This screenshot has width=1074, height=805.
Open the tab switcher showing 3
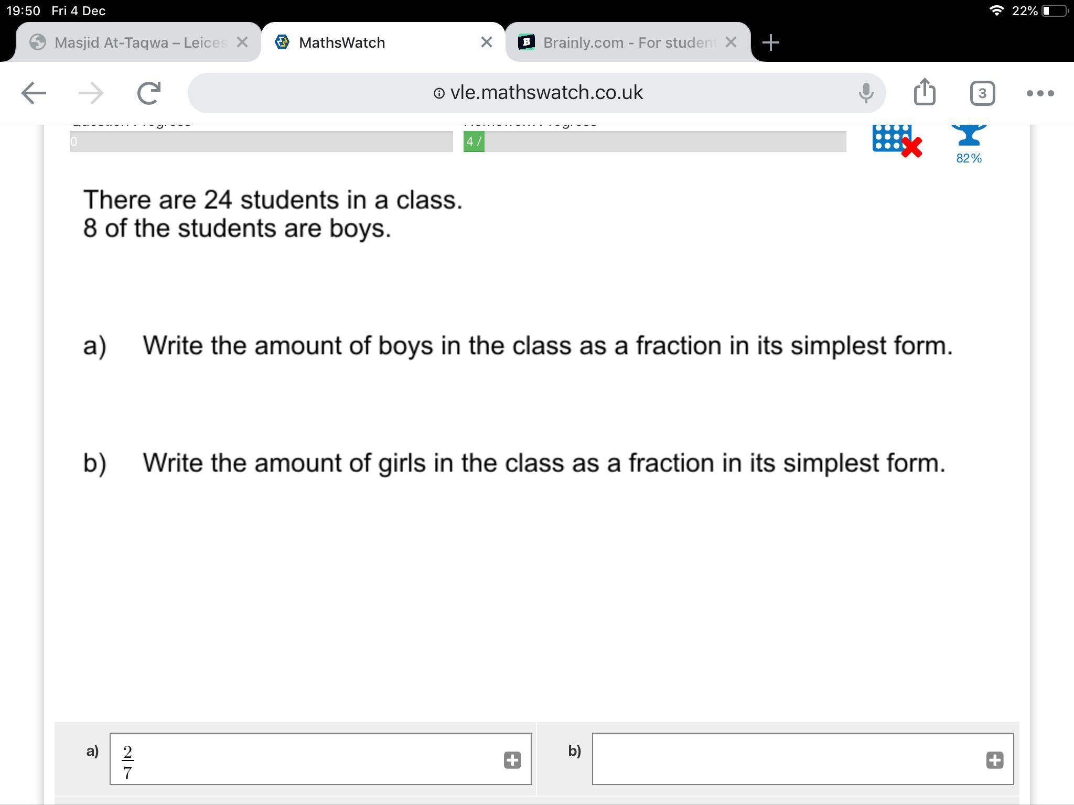coord(982,93)
